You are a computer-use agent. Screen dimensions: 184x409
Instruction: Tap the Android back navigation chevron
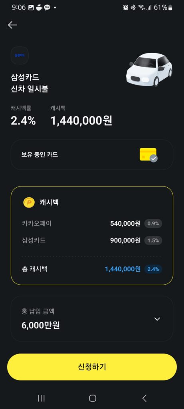[x=144, y=398]
